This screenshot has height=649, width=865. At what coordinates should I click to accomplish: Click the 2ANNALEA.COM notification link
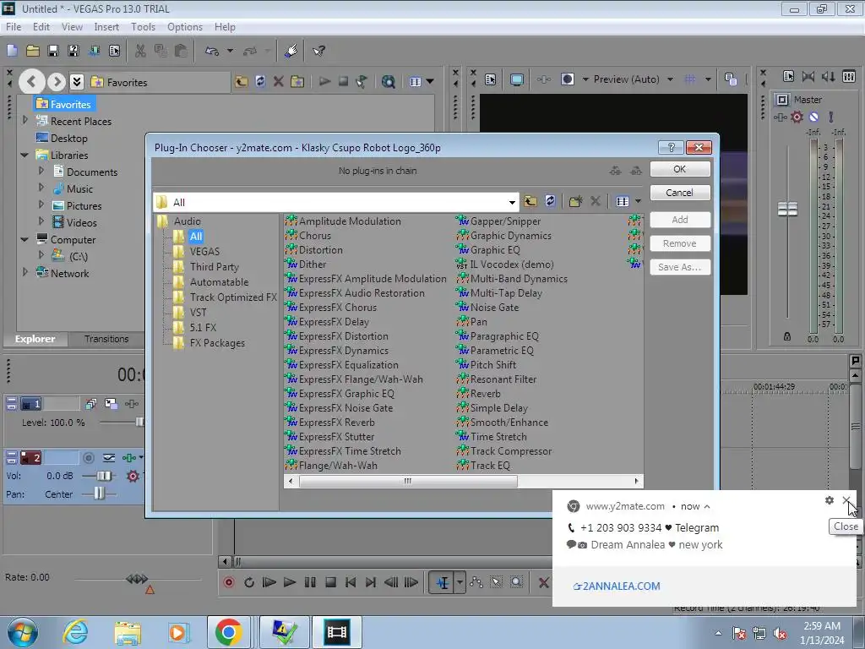[x=617, y=586]
